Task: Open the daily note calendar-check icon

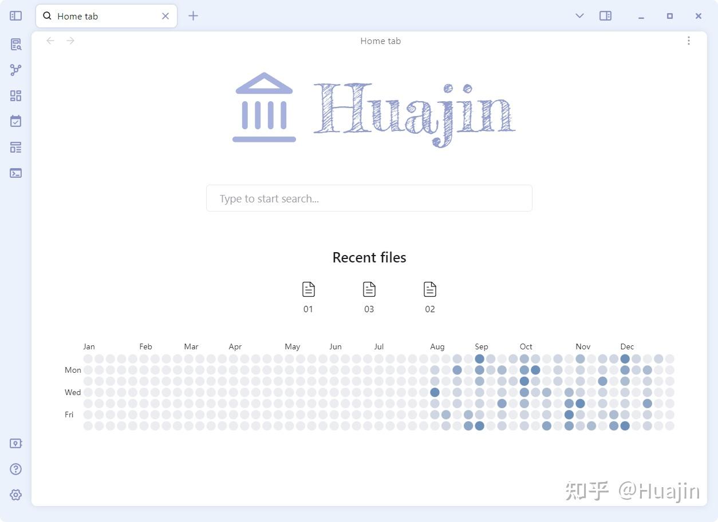Action: 16,121
